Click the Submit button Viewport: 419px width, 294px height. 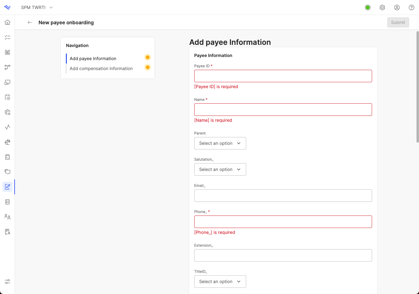pos(398,22)
